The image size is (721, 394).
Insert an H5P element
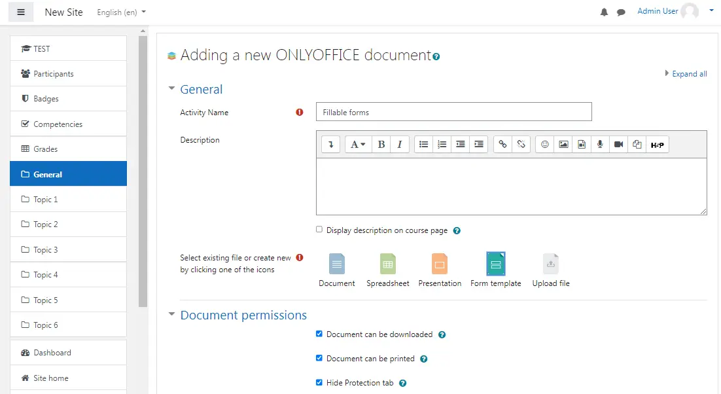coord(657,144)
